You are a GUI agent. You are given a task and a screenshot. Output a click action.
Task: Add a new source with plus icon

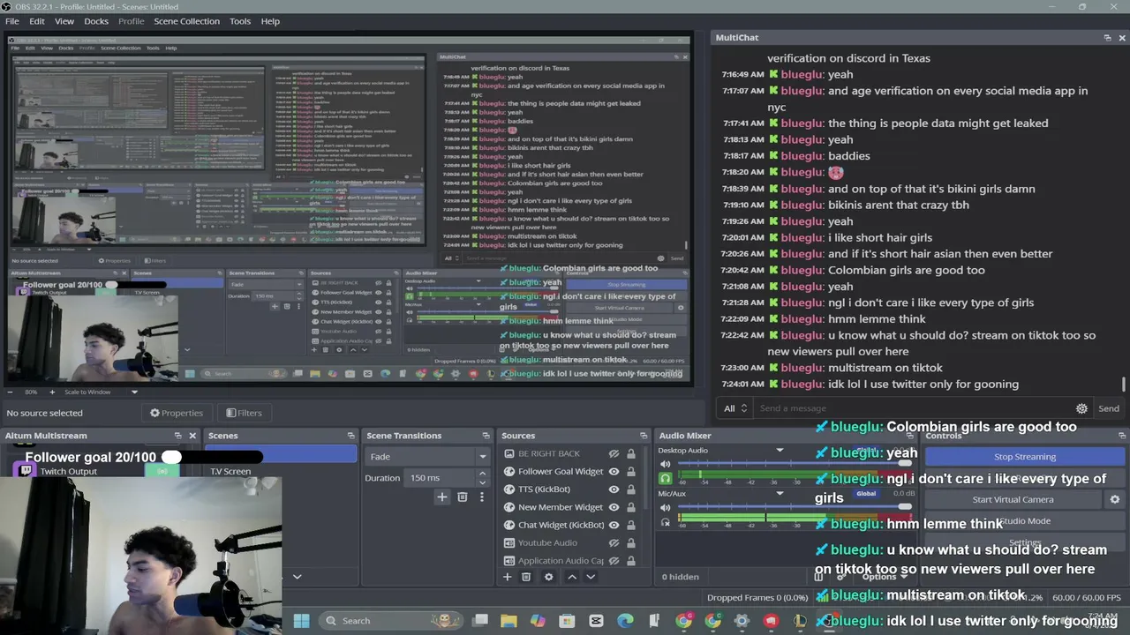click(507, 577)
